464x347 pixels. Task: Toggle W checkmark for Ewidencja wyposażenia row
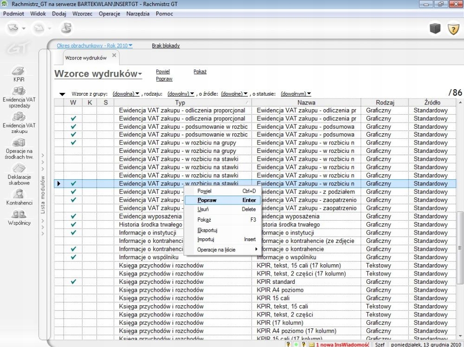[x=73, y=216]
